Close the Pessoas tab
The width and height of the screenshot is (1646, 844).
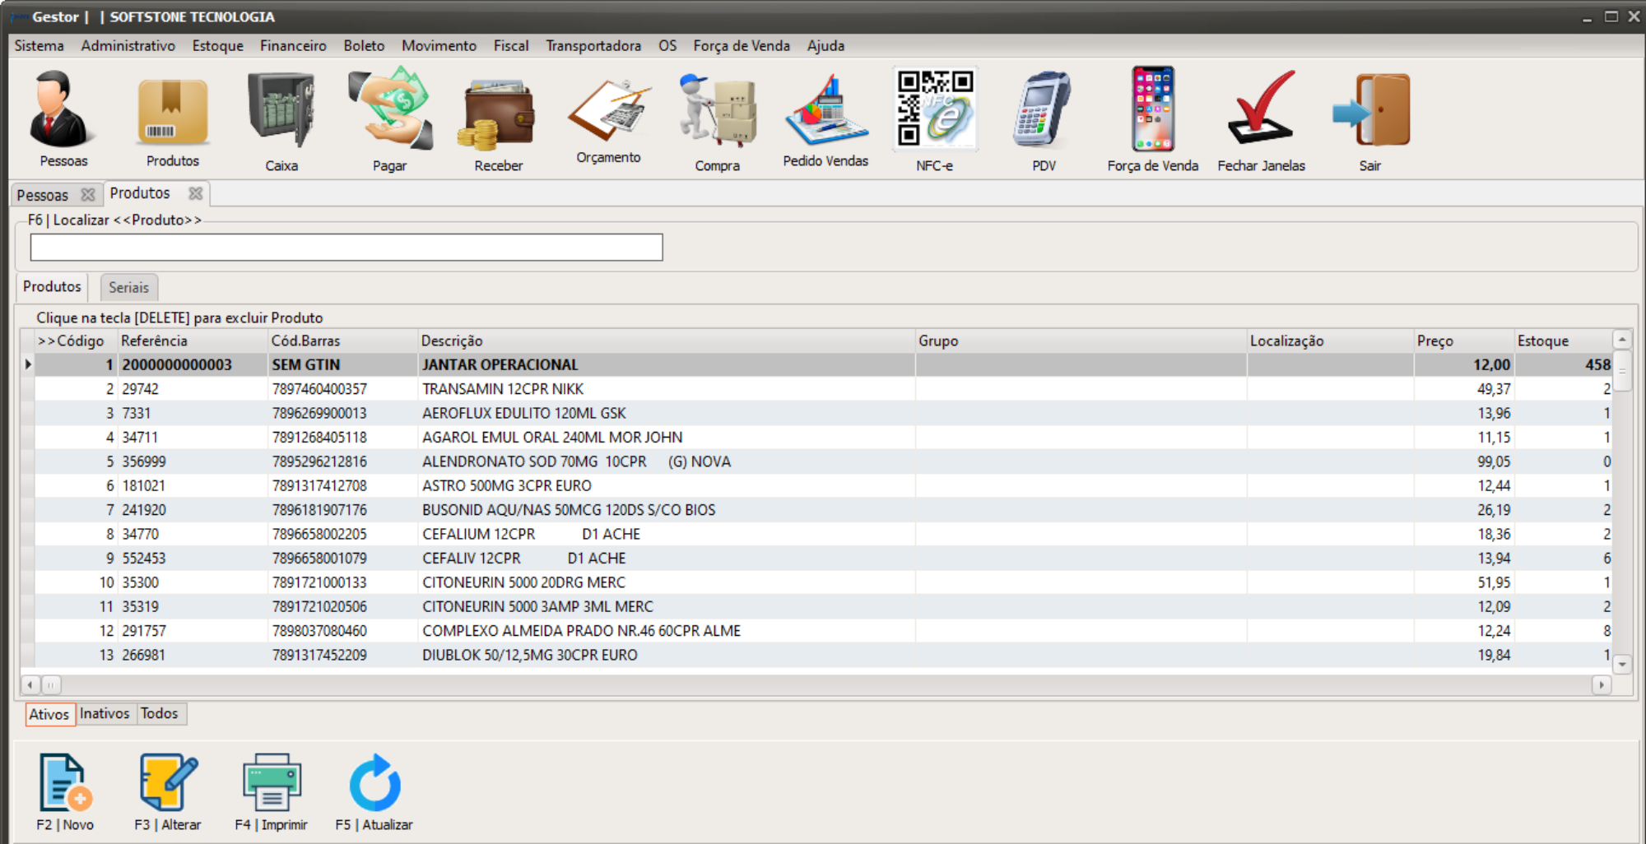(x=88, y=195)
